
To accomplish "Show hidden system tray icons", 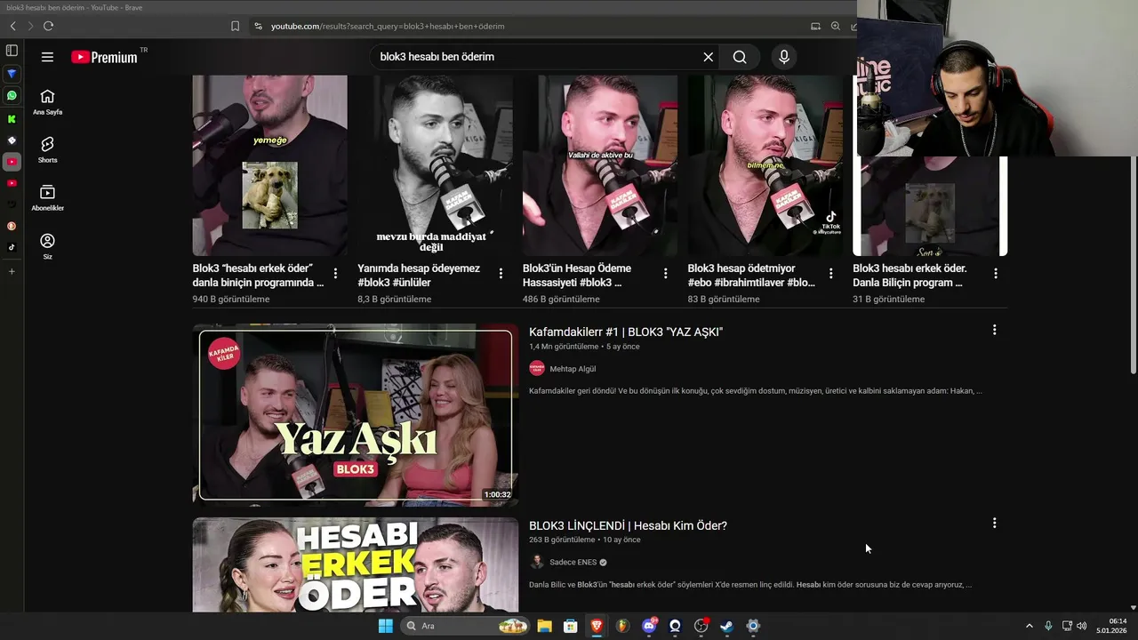I will pyautogui.click(x=1030, y=626).
